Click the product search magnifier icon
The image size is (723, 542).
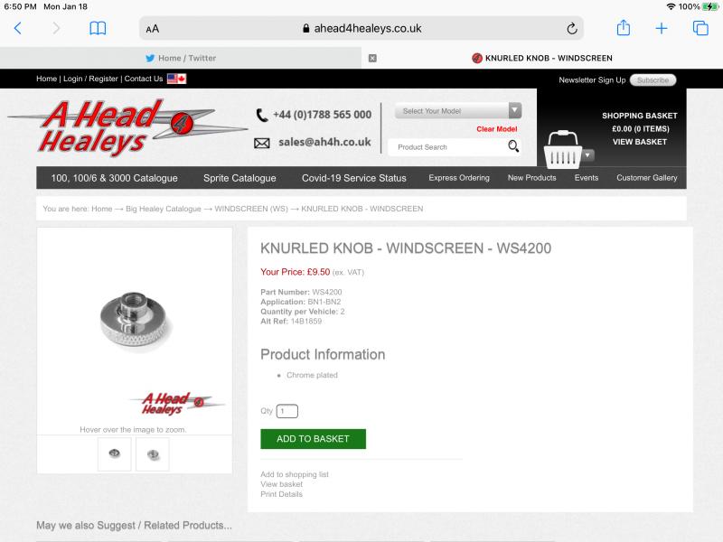513,146
